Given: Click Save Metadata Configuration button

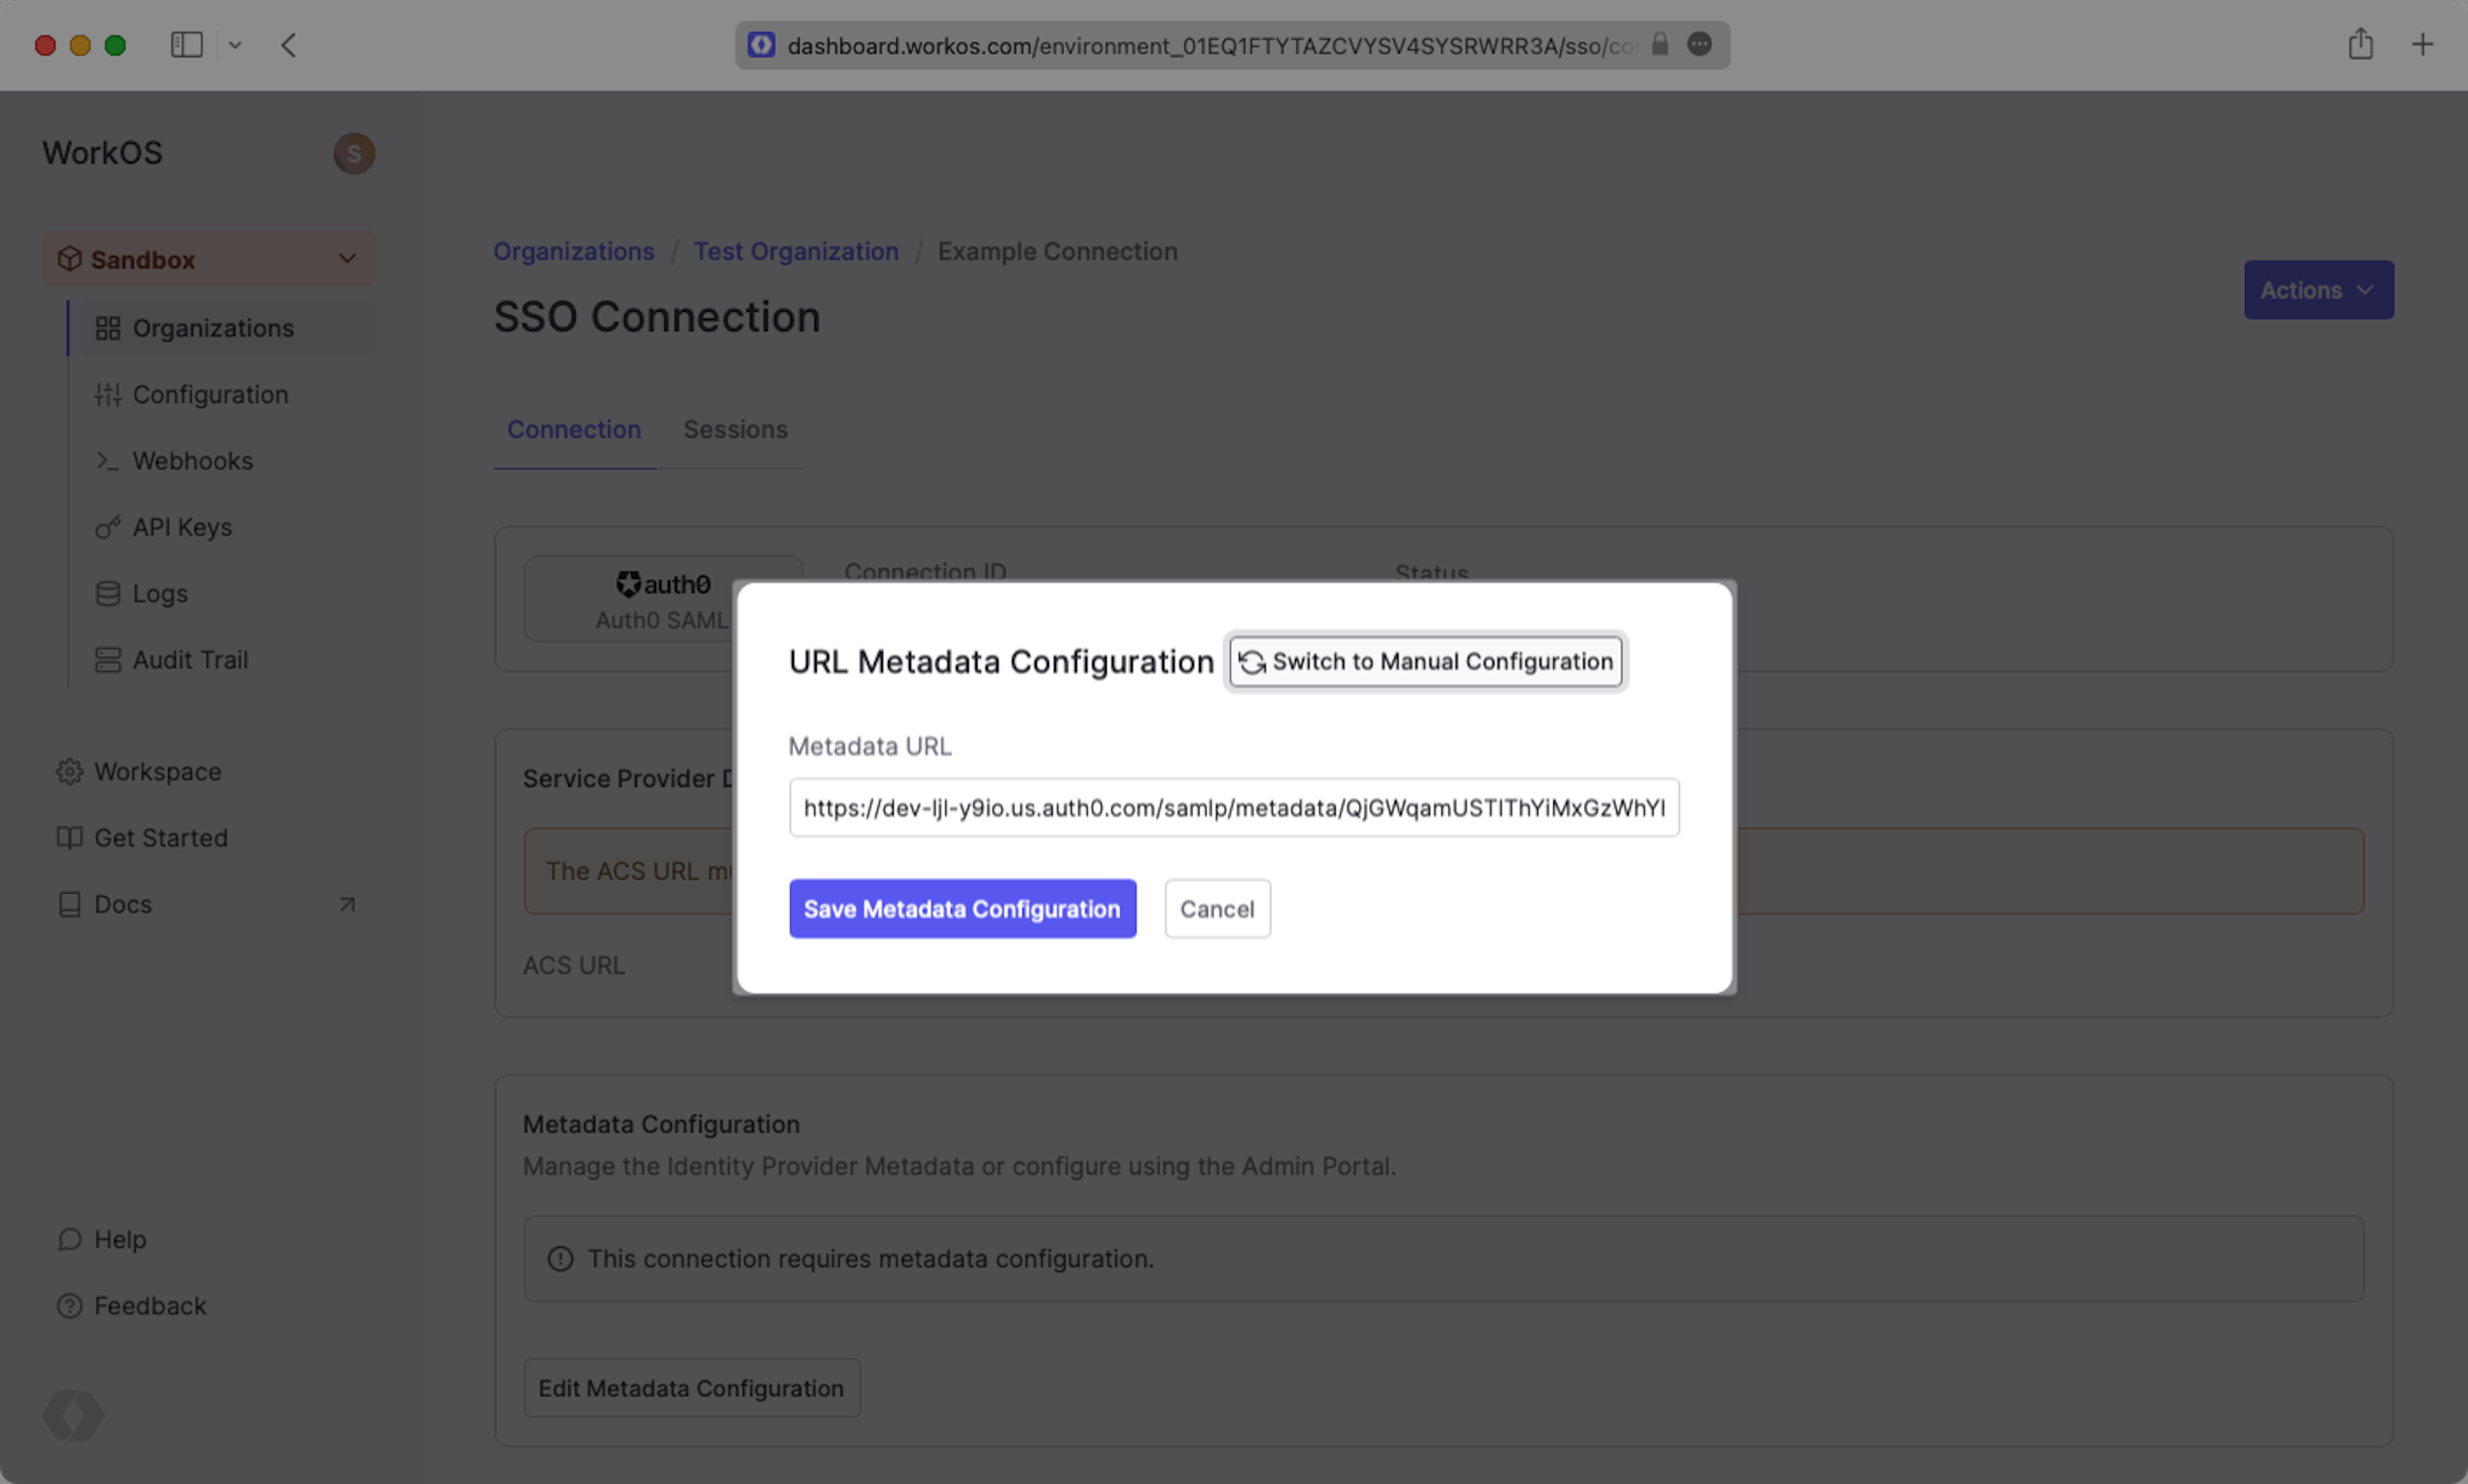Looking at the screenshot, I should coord(961,909).
